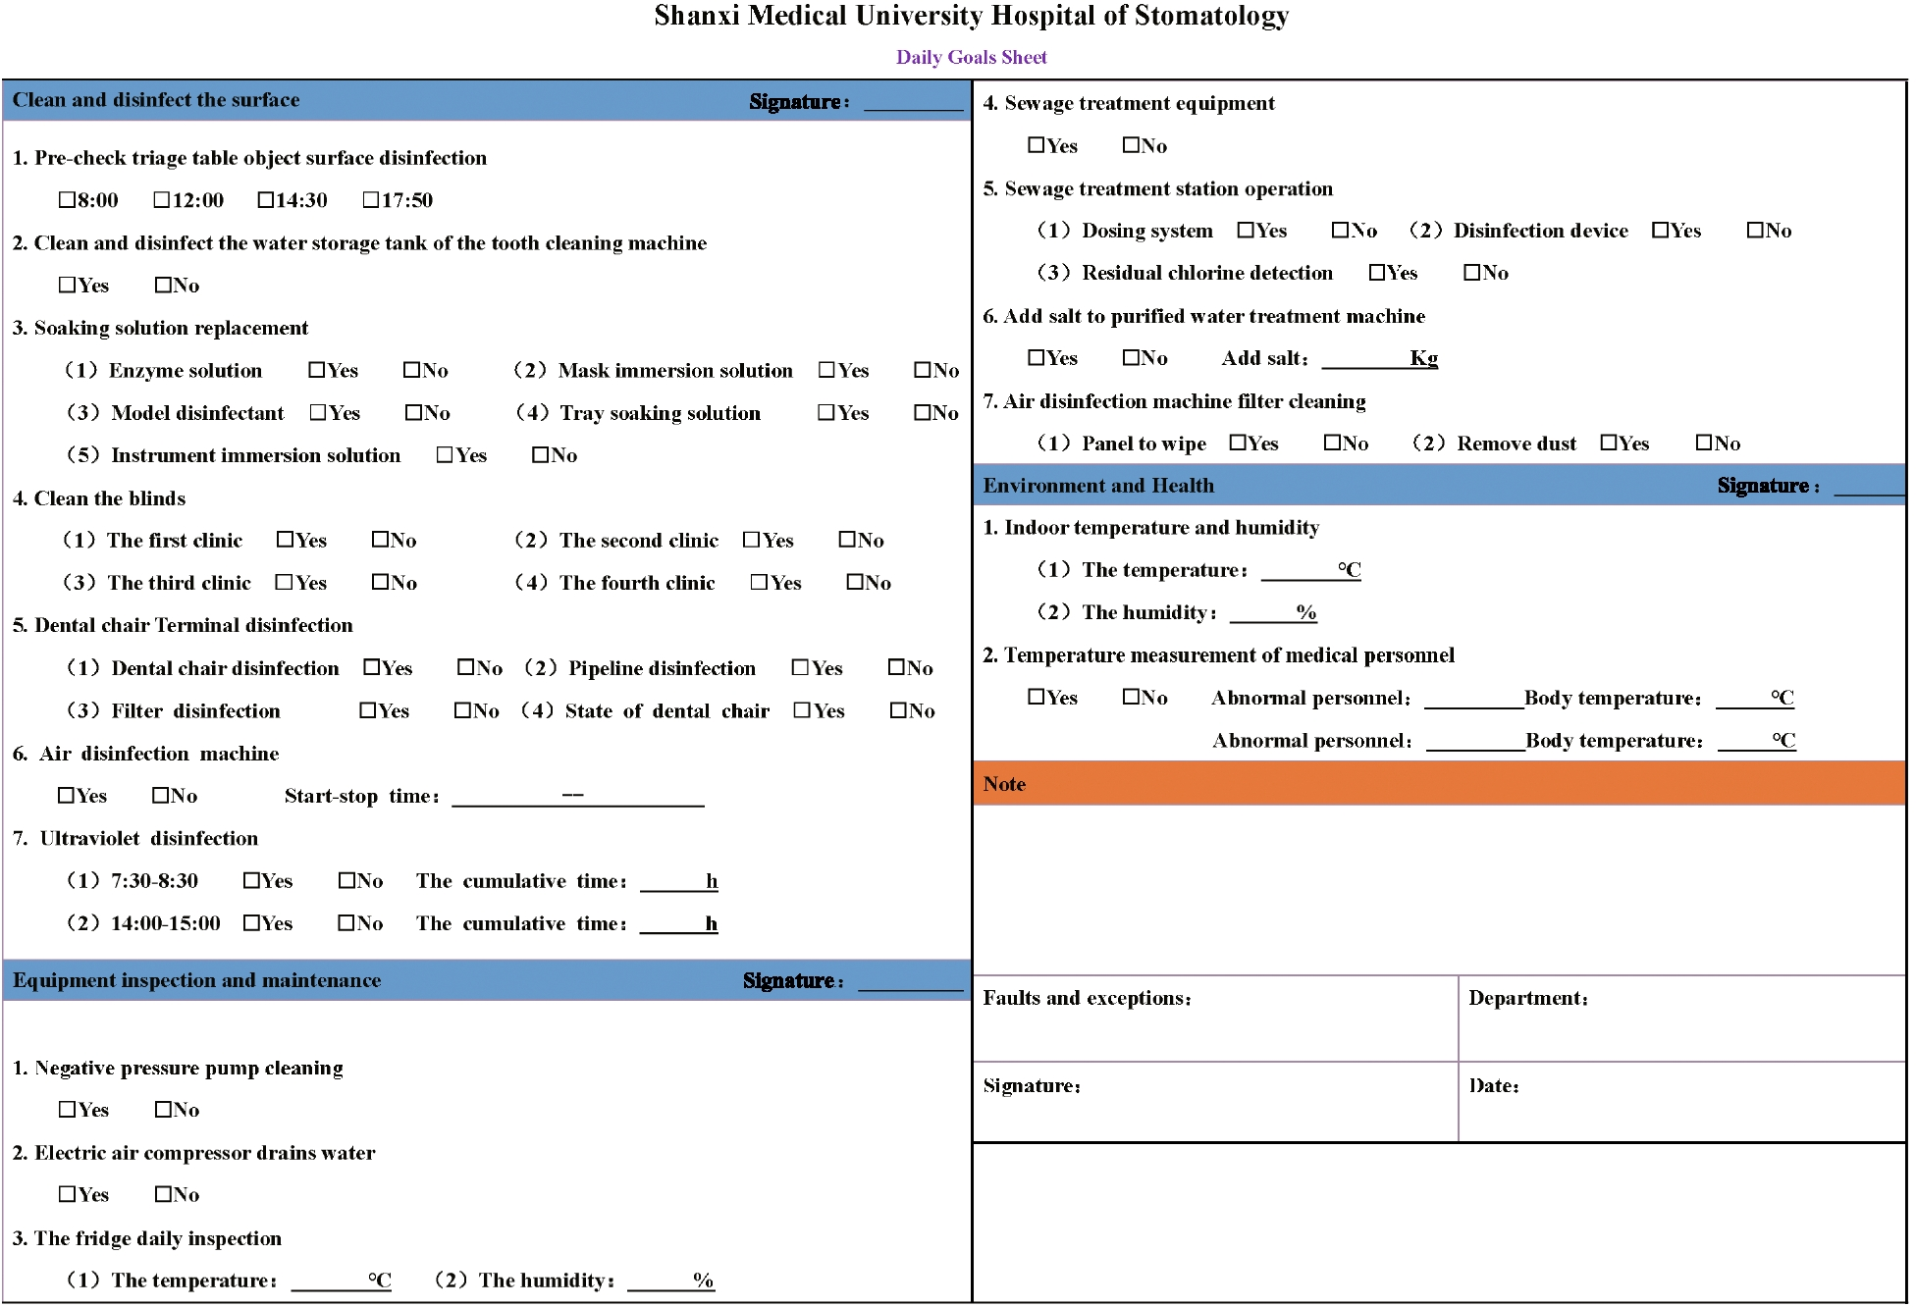Image resolution: width=1916 pixels, height=1307 pixels.
Task: Tick Yes for Negative pressure pump cleaning
Action: (67, 1109)
